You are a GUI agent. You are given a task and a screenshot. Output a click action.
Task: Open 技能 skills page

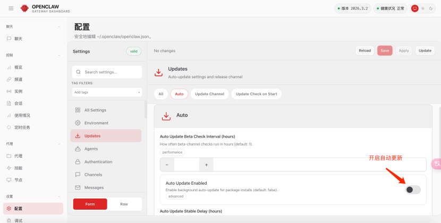pos(33,168)
